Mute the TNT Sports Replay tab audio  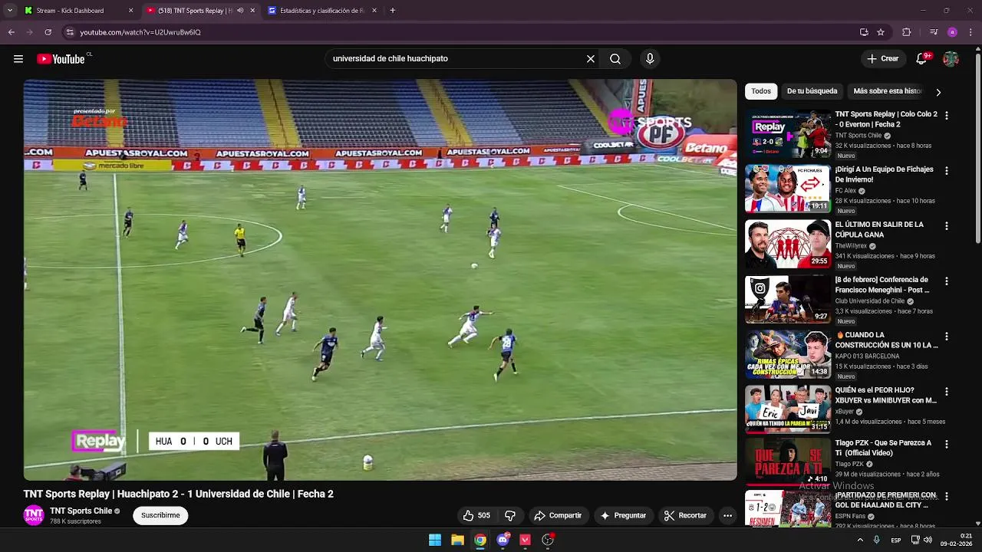point(240,11)
